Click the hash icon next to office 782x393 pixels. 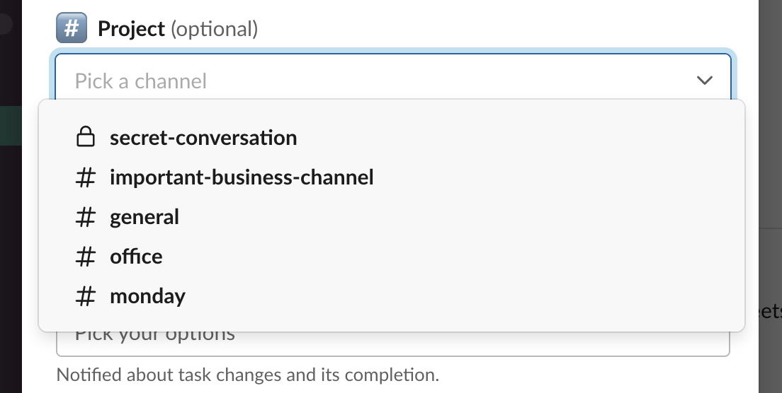point(85,257)
